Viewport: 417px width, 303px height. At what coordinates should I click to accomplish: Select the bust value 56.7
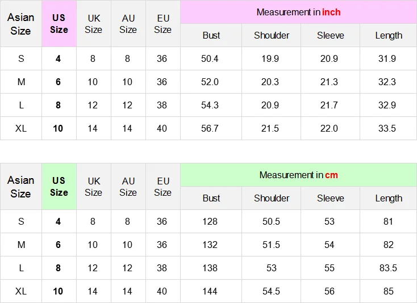click(210, 129)
